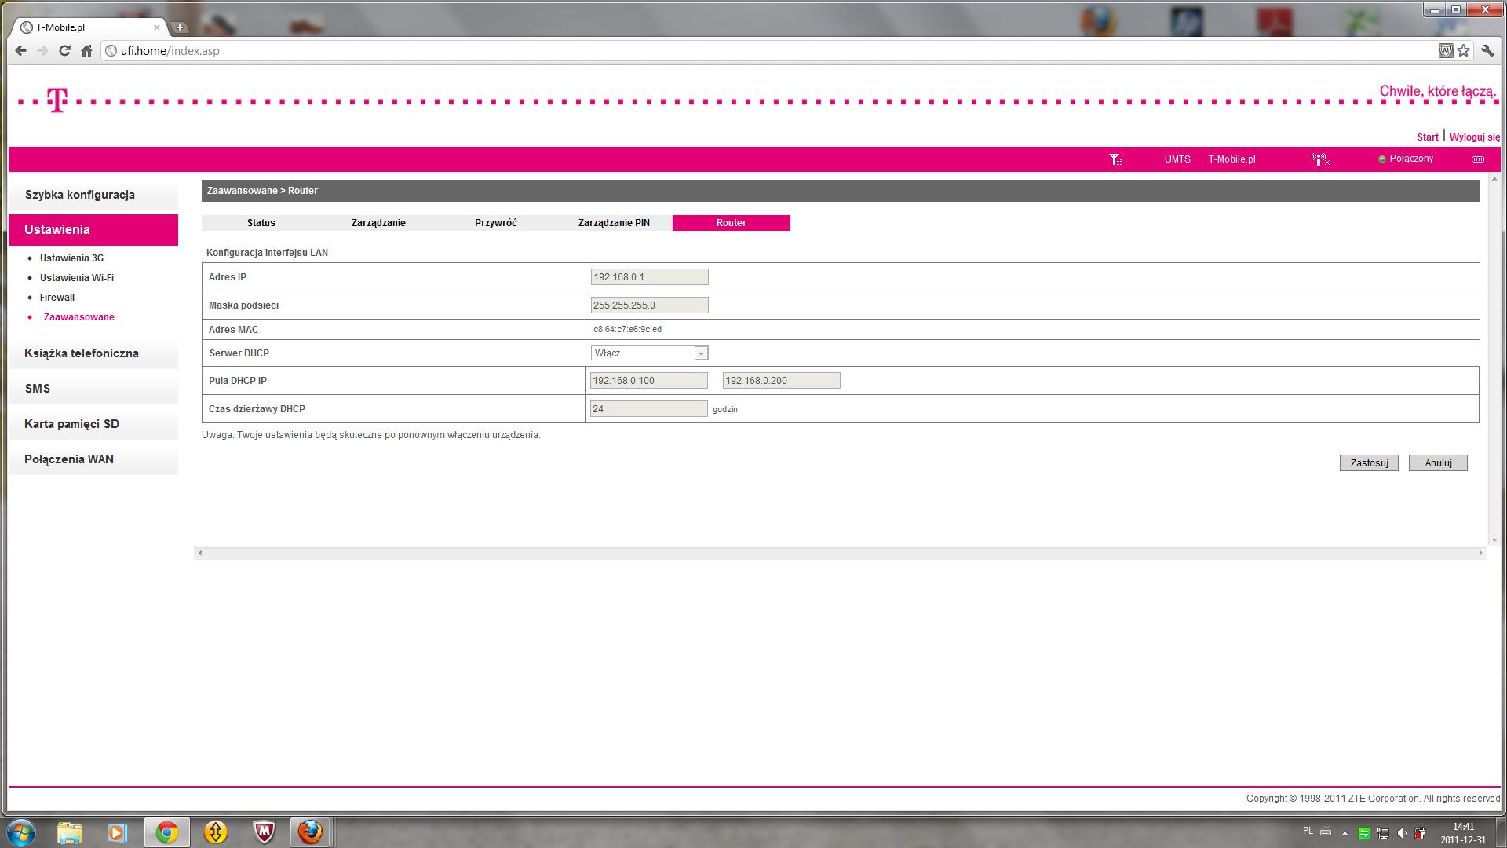This screenshot has height=848, width=1507.
Task: Click the extension icon beside the star
Action: click(1446, 50)
